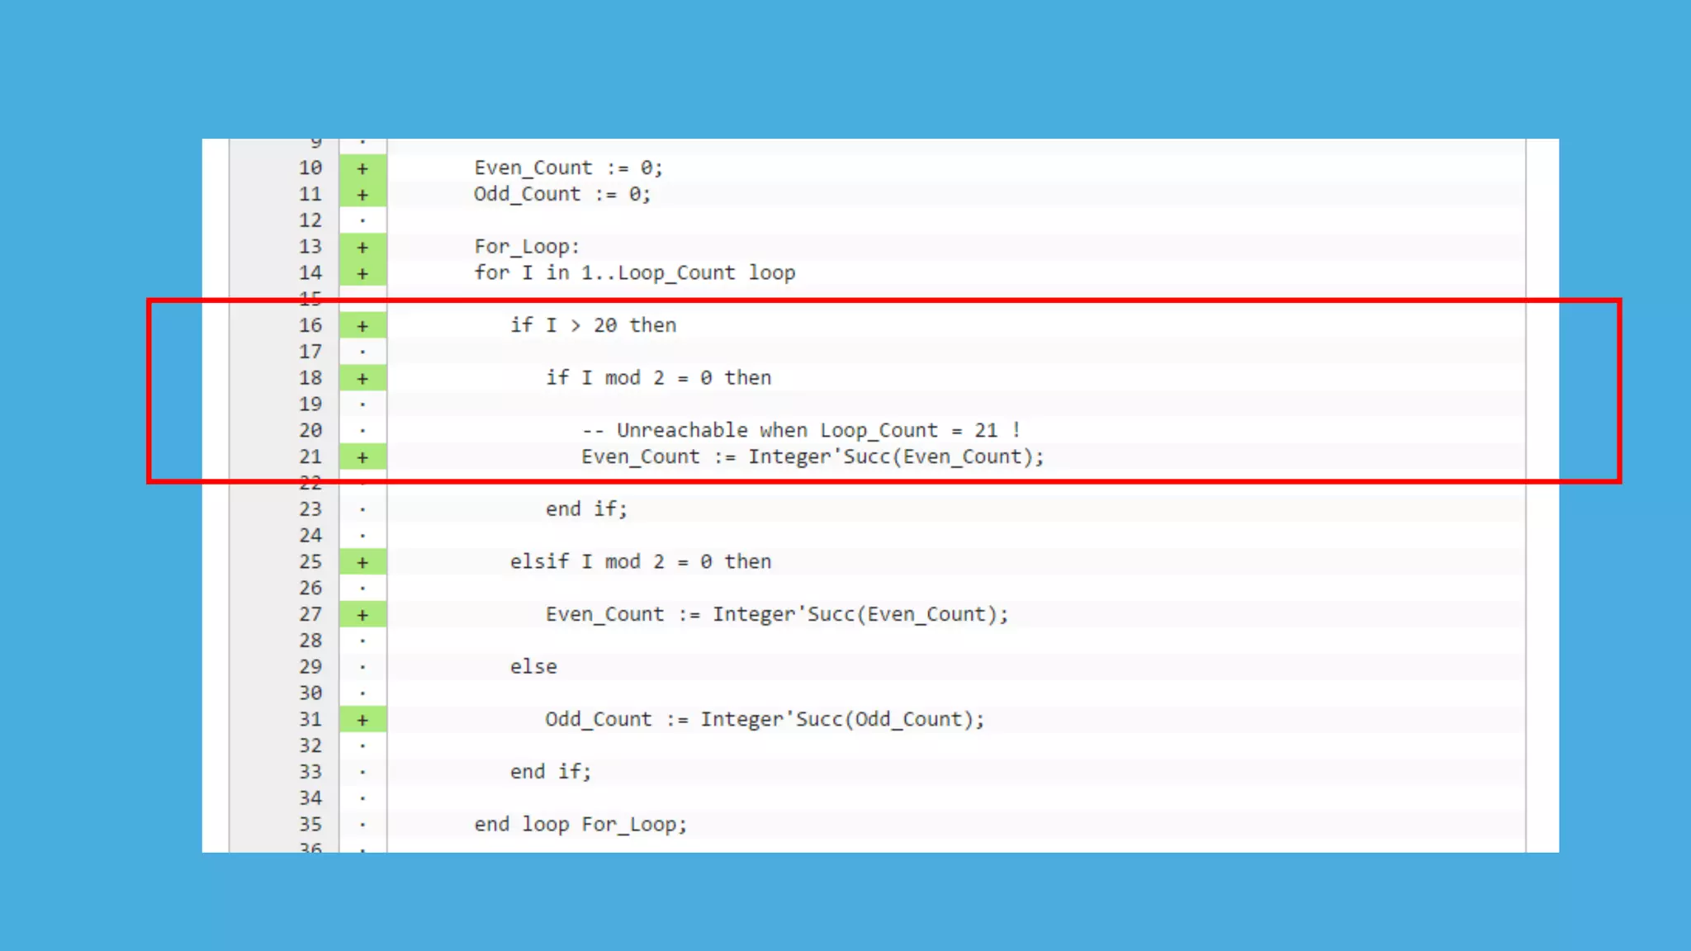Click the 'elsif I mod 2 = 0 then' line

point(640,561)
